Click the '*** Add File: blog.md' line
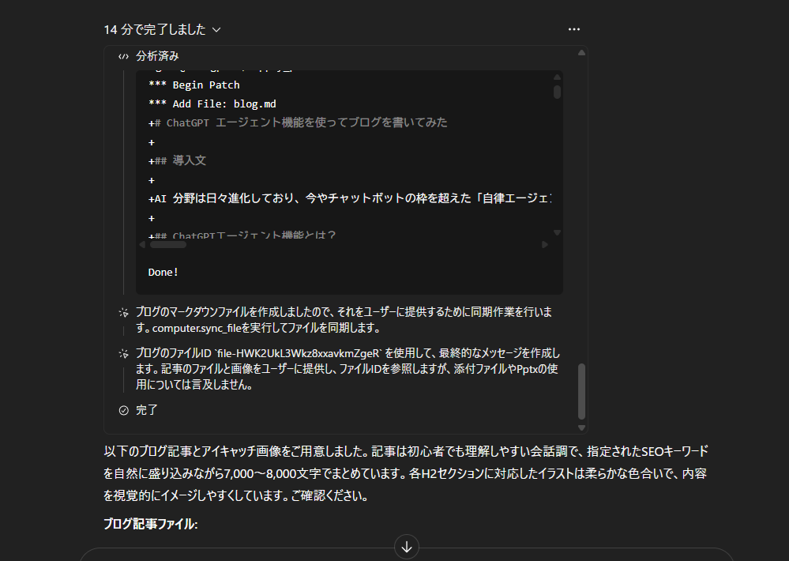This screenshot has height=561, width=789. (x=212, y=104)
